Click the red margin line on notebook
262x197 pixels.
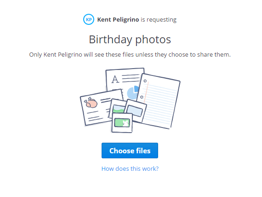click(146, 92)
